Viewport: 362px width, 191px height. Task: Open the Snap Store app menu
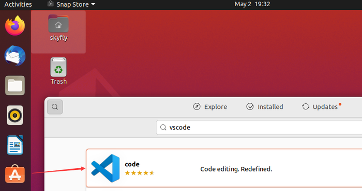(x=71, y=4)
